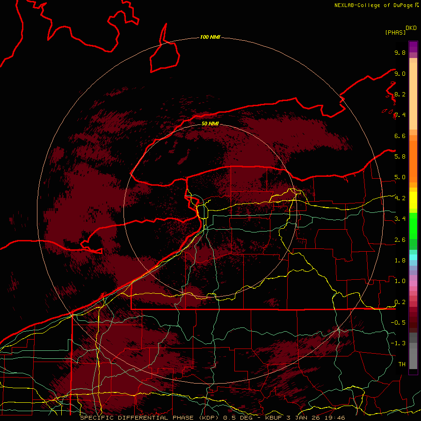This screenshot has width=421, height=421.
Task: Click the 4.2 legend value
Action: click(400, 198)
